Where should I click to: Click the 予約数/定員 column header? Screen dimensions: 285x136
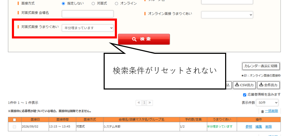193,120
